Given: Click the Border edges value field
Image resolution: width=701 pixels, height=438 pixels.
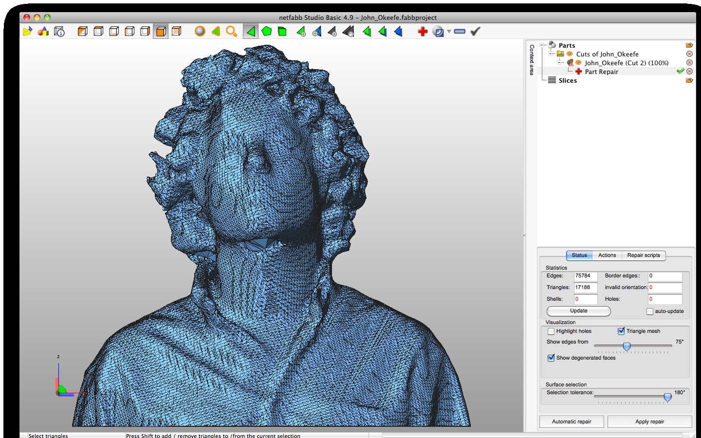Looking at the screenshot, I should coord(665,276).
